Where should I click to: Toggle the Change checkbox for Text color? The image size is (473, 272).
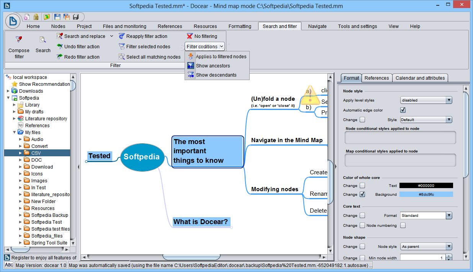tap(362, 185)
